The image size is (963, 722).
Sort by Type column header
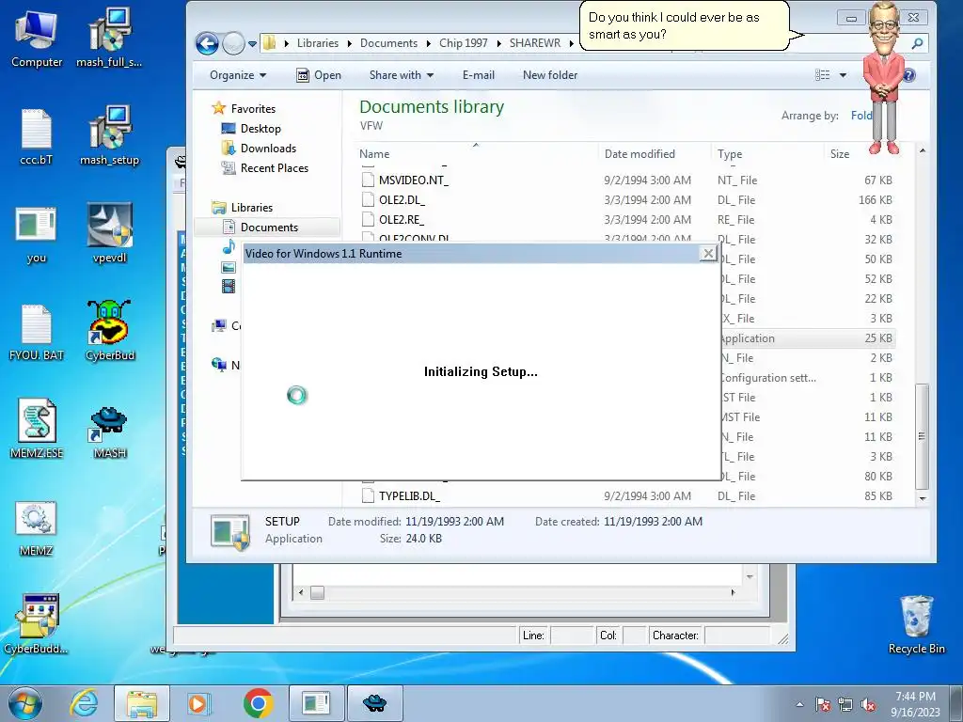(767, 154)
